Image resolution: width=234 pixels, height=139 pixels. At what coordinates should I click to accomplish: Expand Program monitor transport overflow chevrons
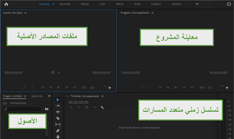pyautogui.click(x=222, y=86)
